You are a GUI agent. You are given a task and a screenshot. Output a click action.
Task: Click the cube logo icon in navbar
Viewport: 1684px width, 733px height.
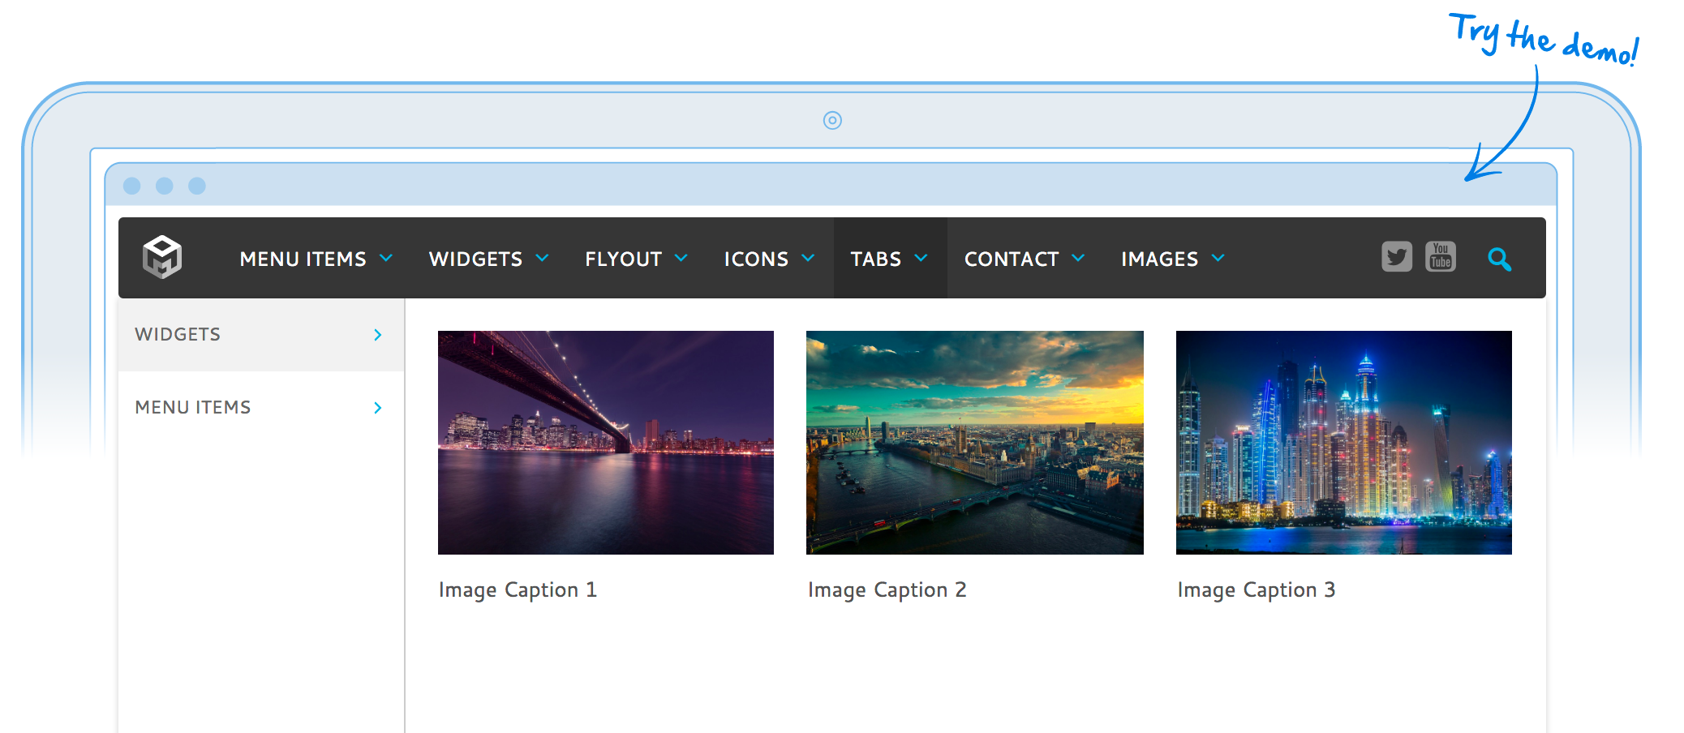click(162, 257)
